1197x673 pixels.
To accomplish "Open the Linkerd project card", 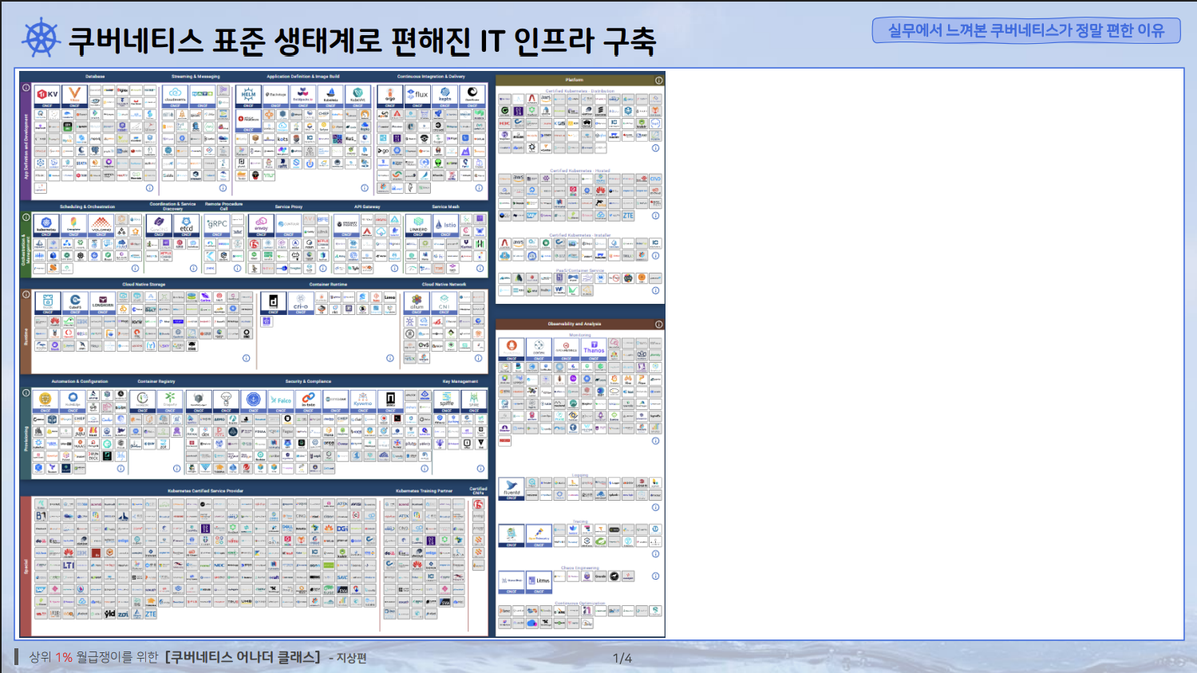I will point(418,226).
